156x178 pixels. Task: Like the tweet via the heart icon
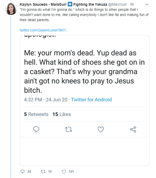pos(64,172)
